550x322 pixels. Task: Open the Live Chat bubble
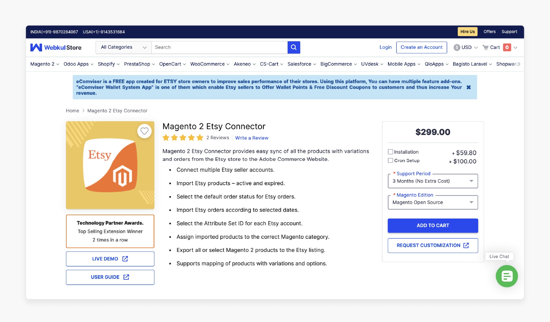pyautogui.click(x=507, y=276)
